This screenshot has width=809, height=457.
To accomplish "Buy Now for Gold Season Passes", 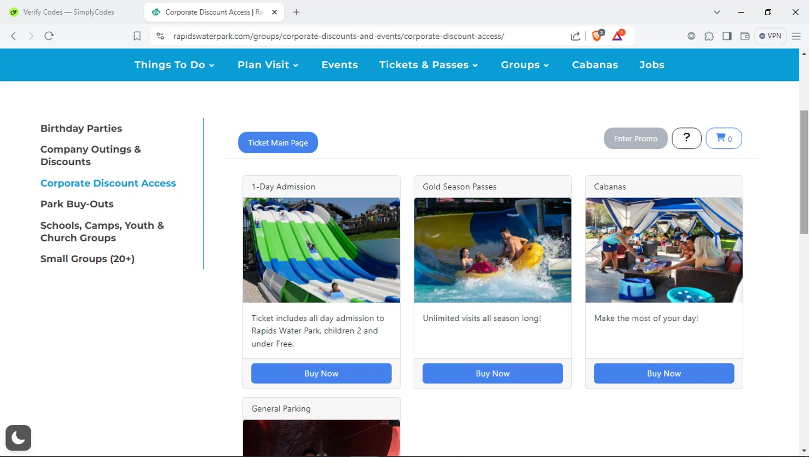I will (x=492, y=373).
